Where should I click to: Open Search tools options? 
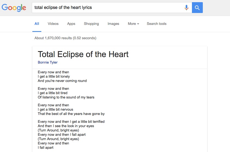pyautogui.click(x=157, y=24)
